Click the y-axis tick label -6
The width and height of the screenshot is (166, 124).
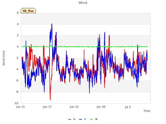pyautogui.click(x=17, y=80)
